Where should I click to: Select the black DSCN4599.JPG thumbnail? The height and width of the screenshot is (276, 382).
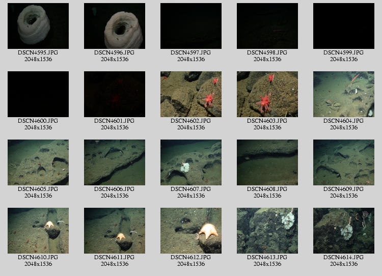pyautogui.click(x=343, y=26)
